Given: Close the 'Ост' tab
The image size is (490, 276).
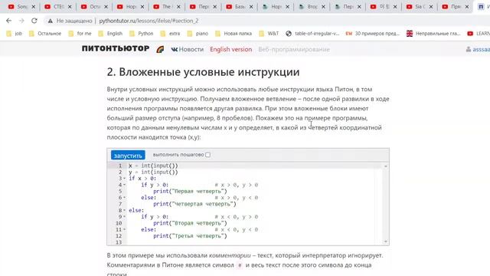Looking at the screenshot, I should (x=106, y=7).
